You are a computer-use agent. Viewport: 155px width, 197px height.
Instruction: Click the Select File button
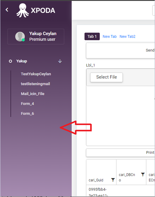click(x=106, y=77)
